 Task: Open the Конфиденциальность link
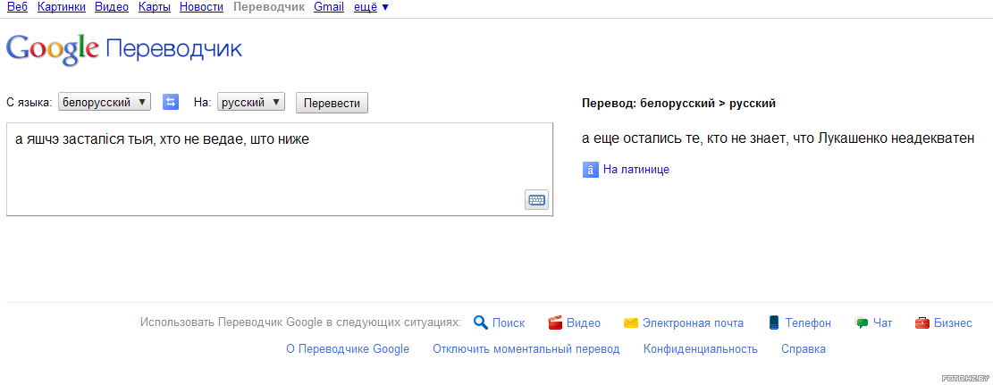(x=701, y=349)
